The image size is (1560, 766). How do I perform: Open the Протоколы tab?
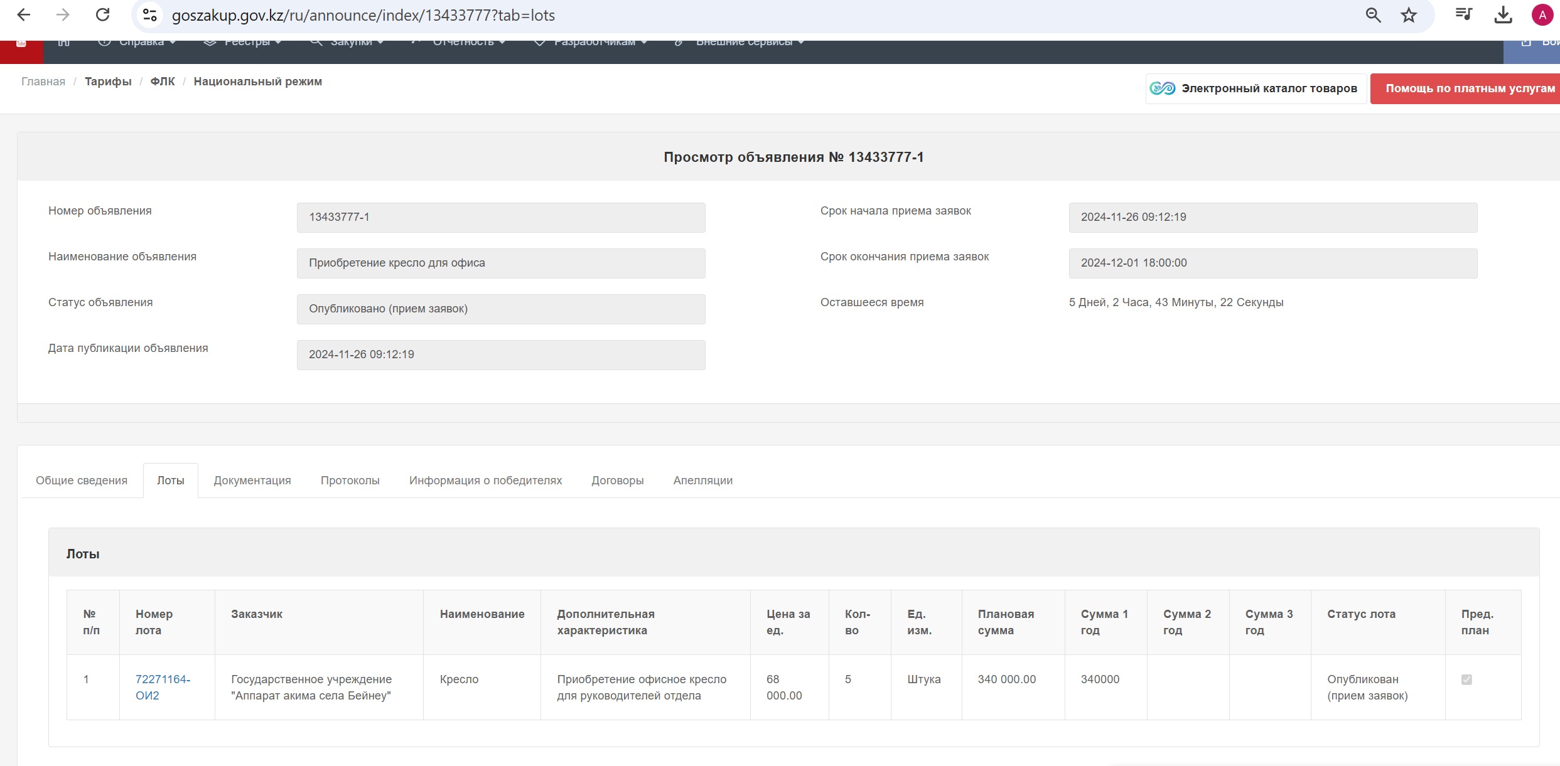click(350, 481)
